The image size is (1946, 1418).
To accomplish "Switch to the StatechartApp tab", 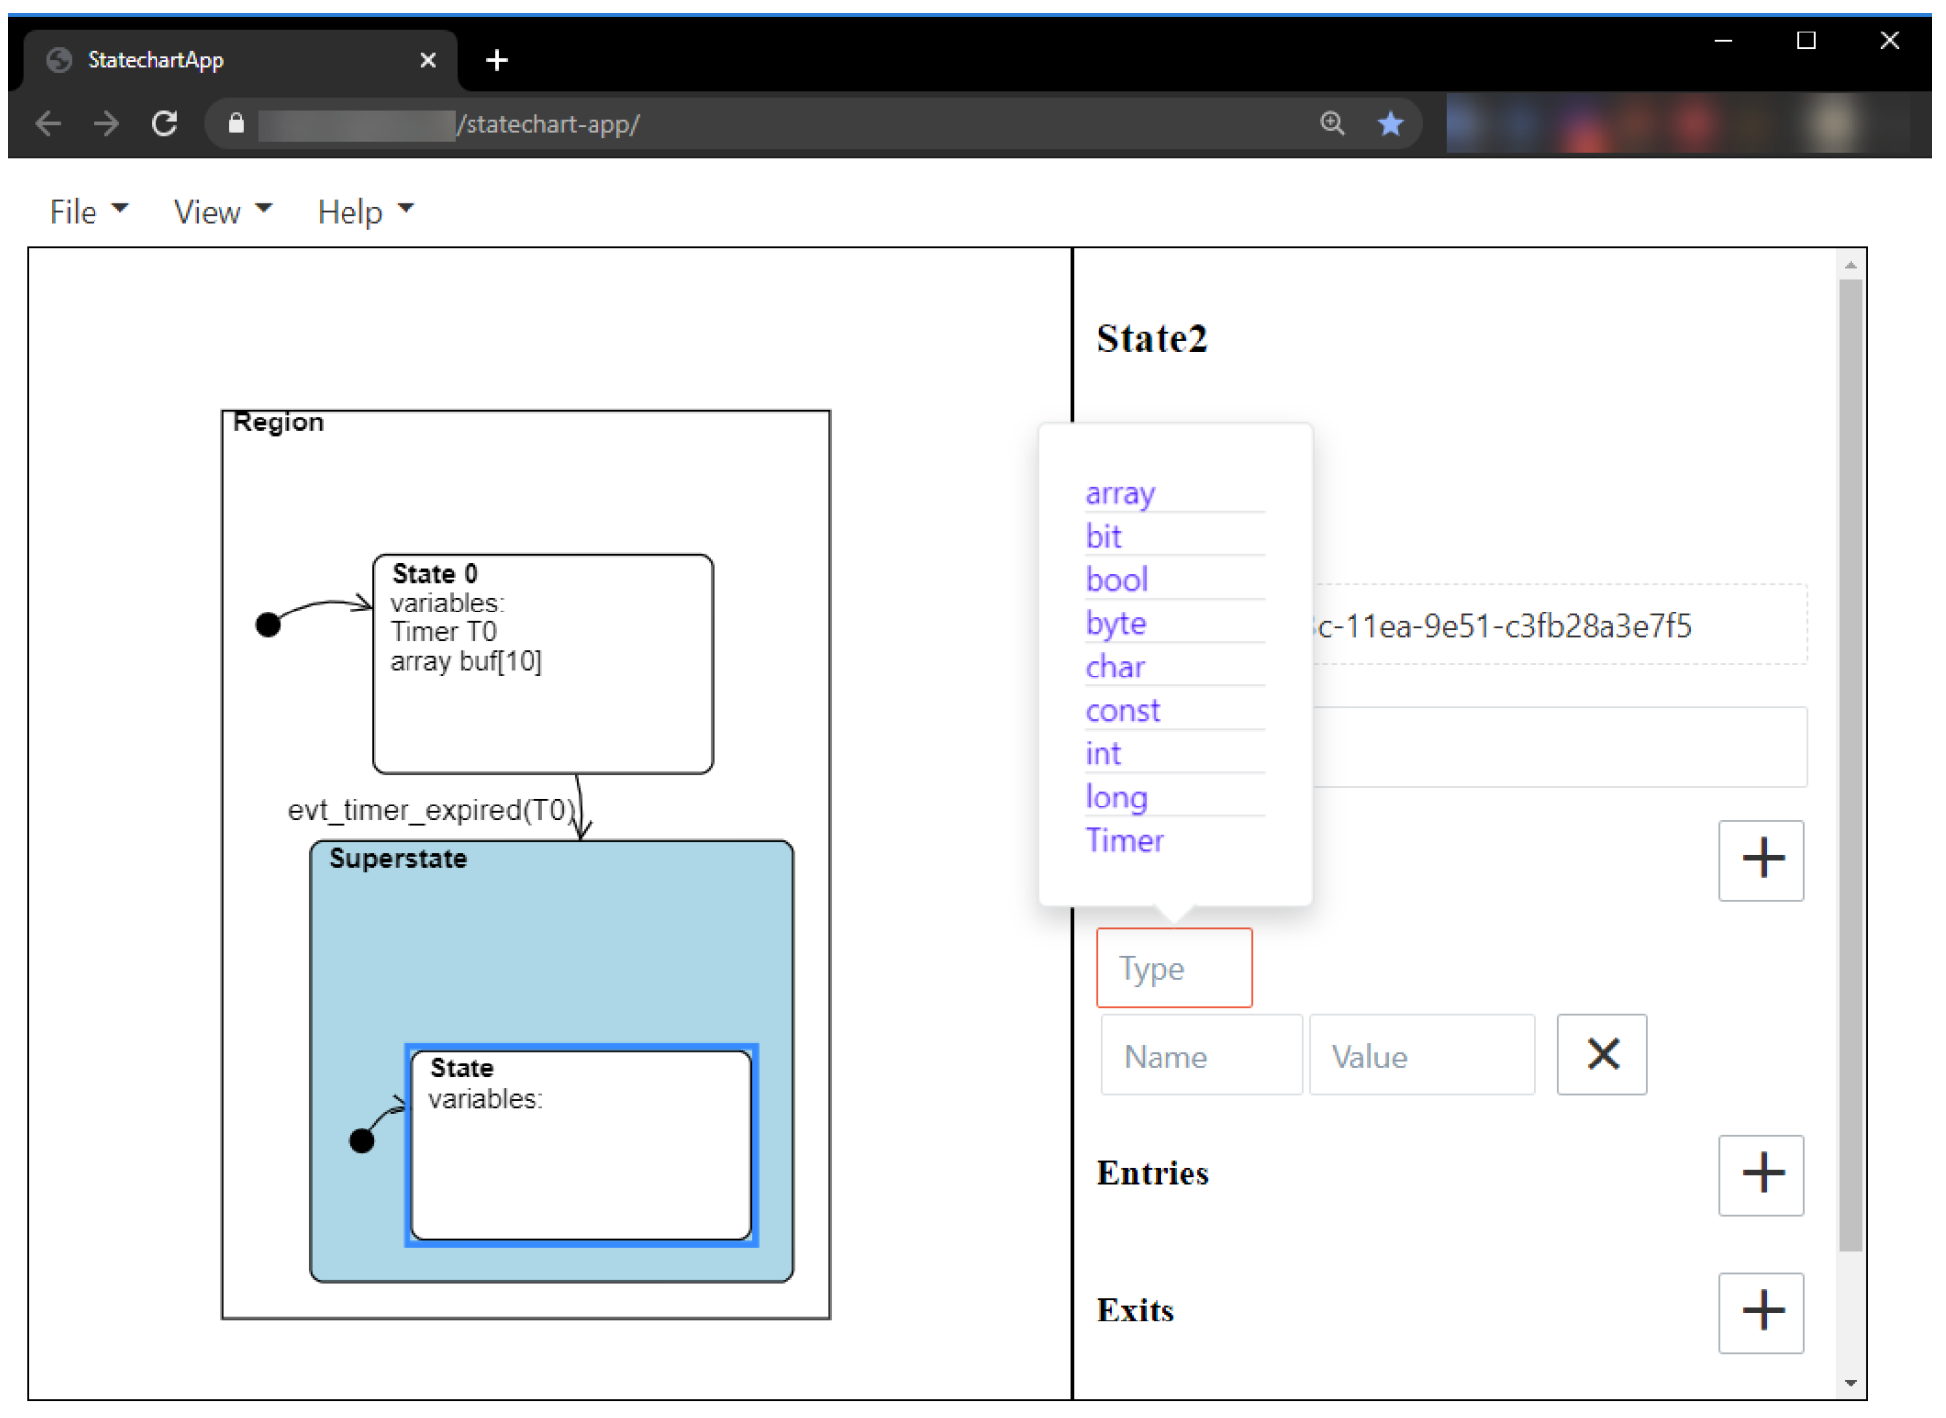I will 240,61.
